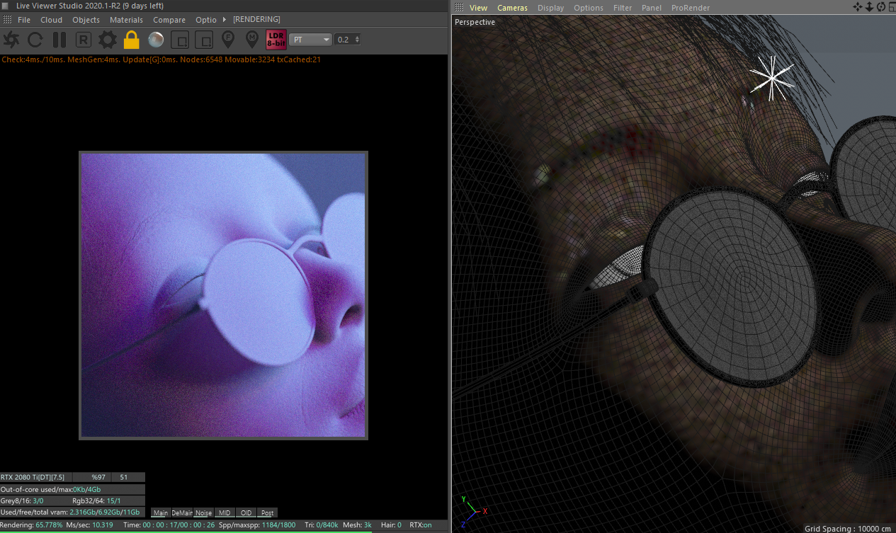Toggle the yellow resolution lock icon
The image size is (896, 533).
tap(131, 40)
